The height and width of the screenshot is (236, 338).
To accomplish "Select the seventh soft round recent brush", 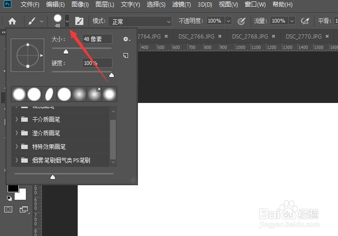I will pos(109,94).
